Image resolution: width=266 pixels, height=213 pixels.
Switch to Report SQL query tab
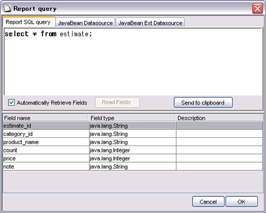point(29,22)
